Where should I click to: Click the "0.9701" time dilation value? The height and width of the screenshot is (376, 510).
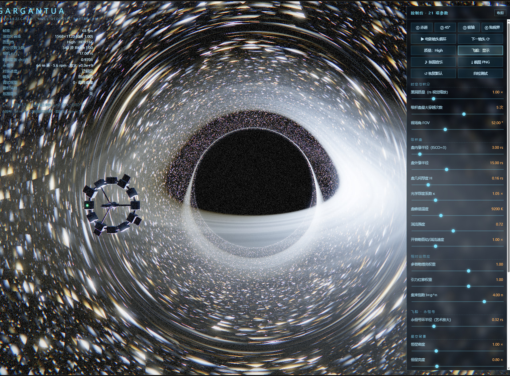tap(87, 60)
